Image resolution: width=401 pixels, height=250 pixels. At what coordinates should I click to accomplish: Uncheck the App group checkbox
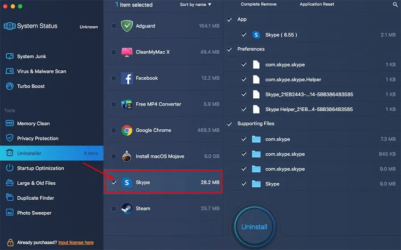tap(229, 20)
